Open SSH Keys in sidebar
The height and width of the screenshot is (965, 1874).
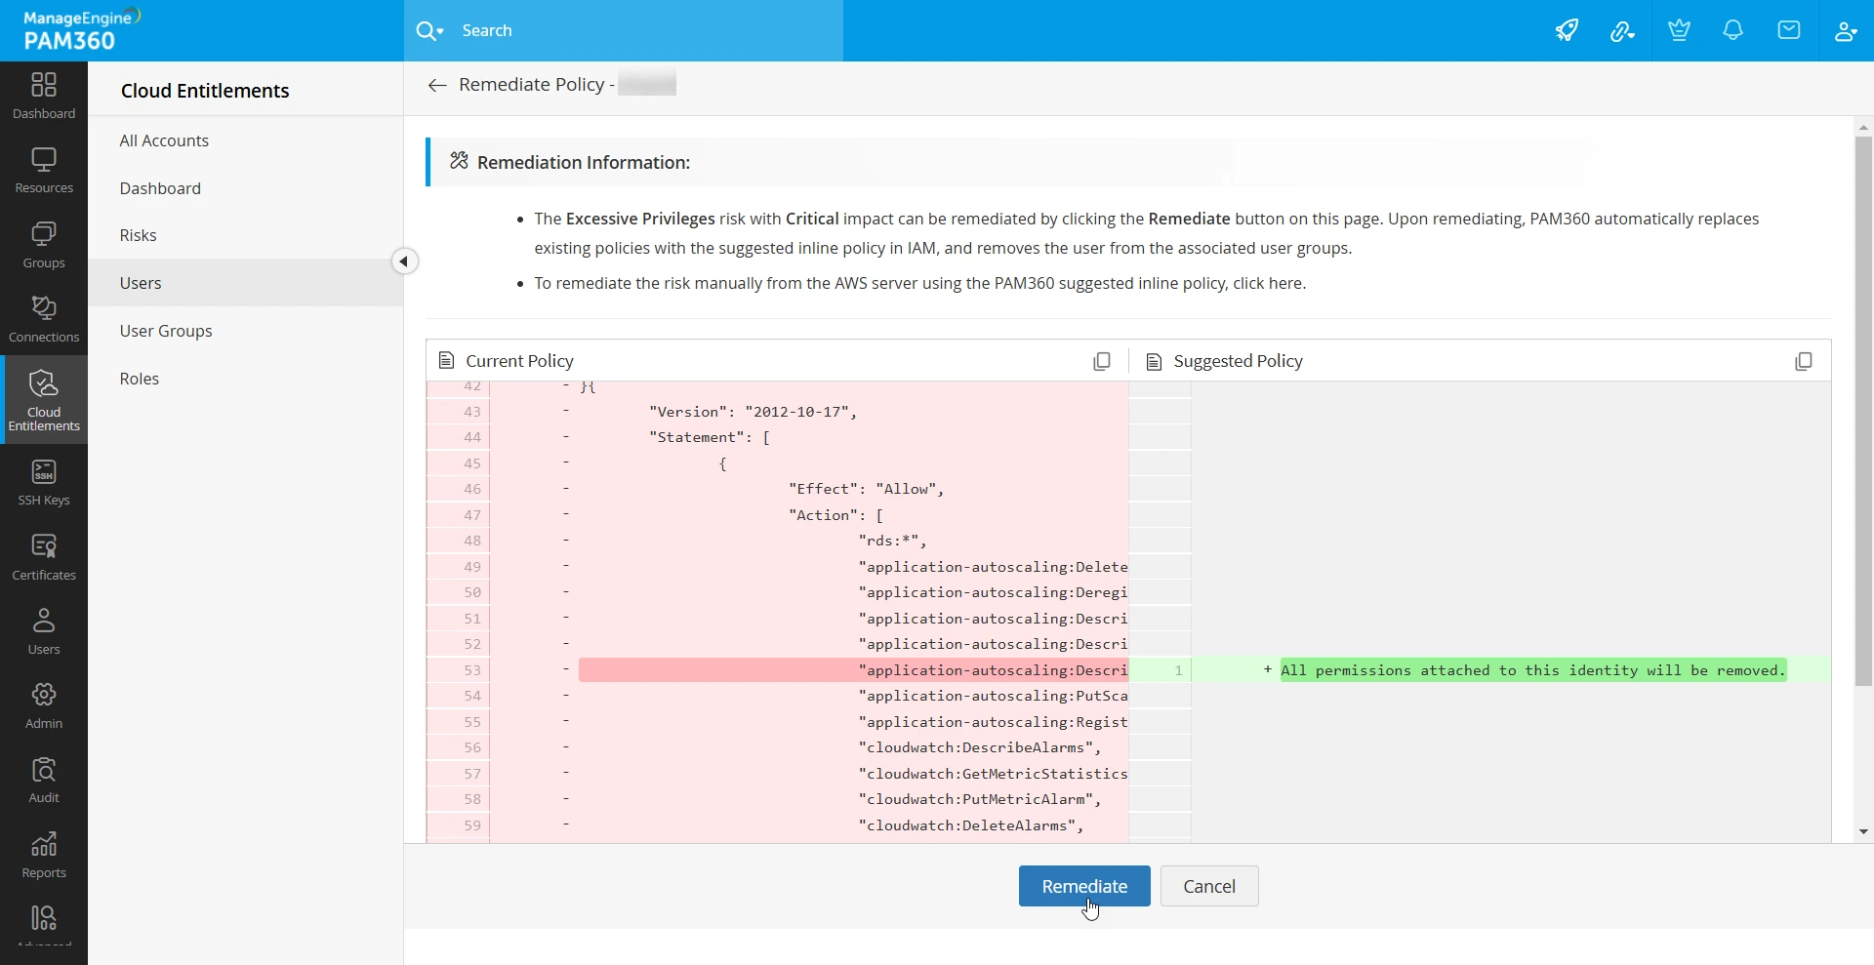click(44, 483)
